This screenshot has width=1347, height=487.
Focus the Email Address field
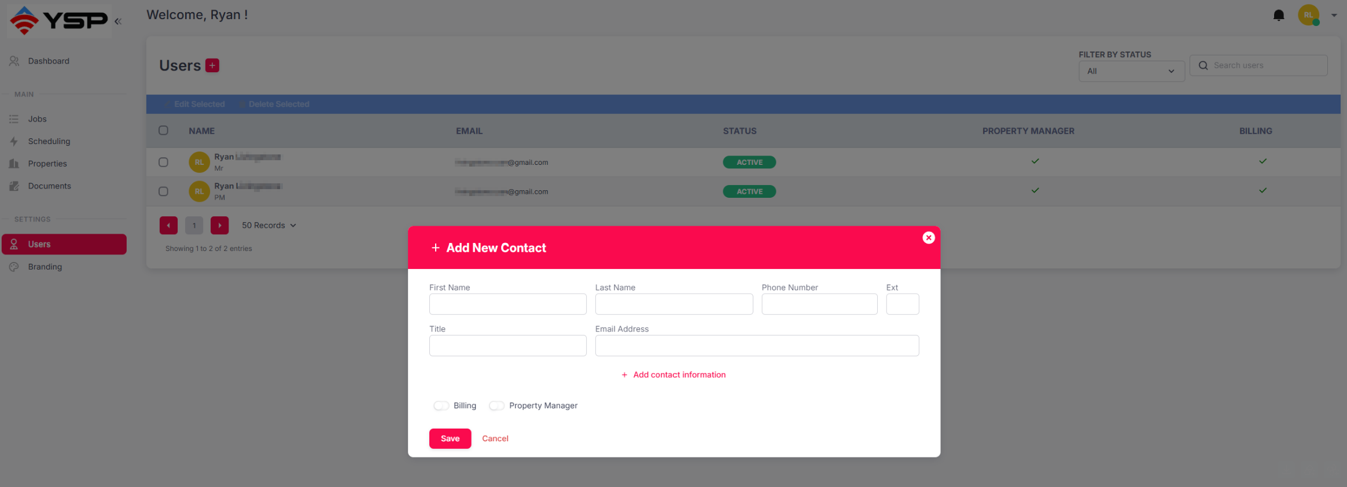pyautogui.click(x=757, y=346)
